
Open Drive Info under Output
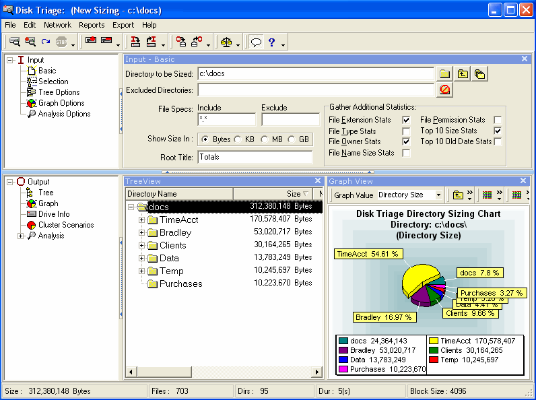click(x=54, y=214)
